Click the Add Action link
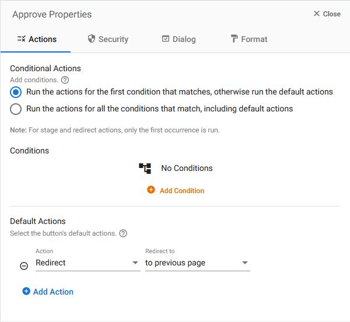The width and height of the screenshot is (350, 322). pyautogui.click(x=48, y=292)
